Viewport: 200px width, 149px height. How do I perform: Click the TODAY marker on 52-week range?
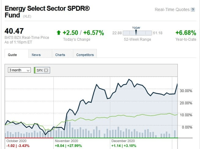[x=136, y=32]
